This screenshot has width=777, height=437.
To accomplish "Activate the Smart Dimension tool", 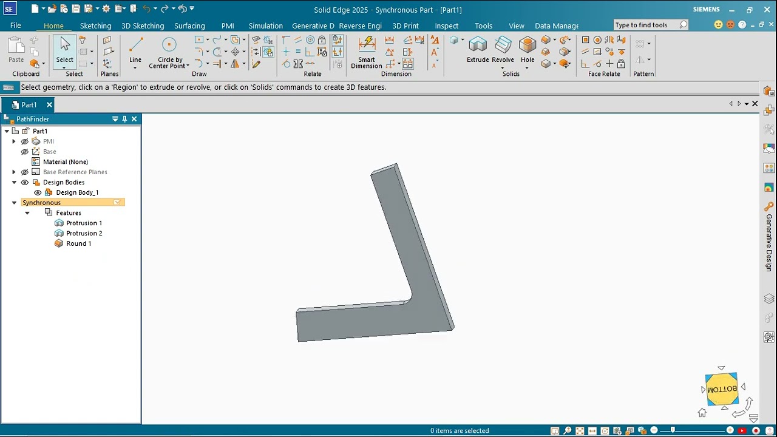I will tap(367, 52).
